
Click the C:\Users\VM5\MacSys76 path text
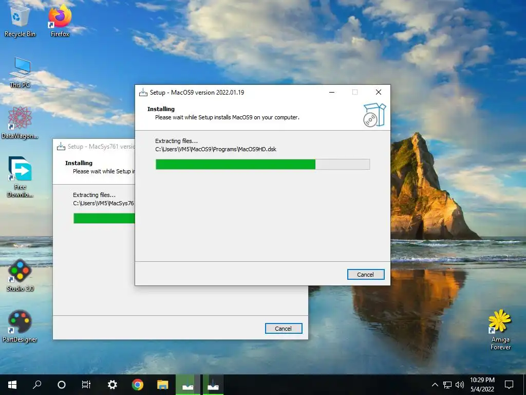pos(104,203)
